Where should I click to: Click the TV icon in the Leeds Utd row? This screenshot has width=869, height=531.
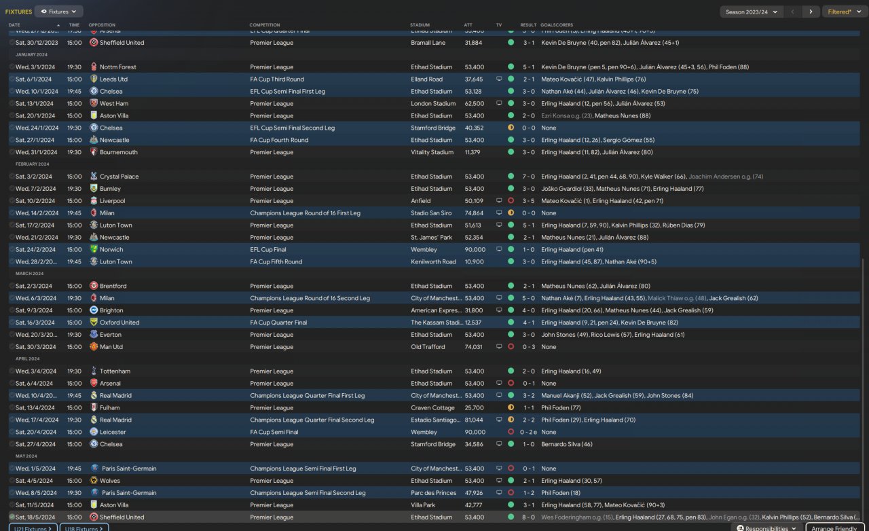499,79
